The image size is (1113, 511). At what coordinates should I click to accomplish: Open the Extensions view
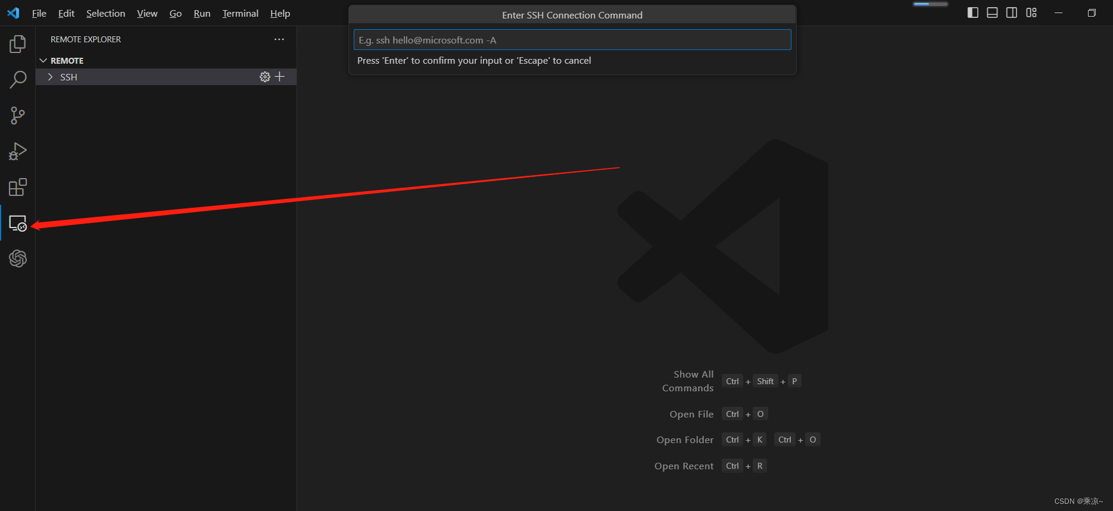coord(18,187)
